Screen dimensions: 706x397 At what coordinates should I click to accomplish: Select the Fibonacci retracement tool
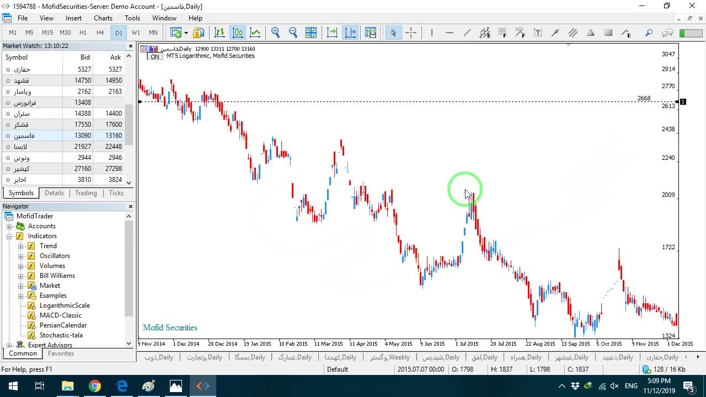tap(502, 33)
